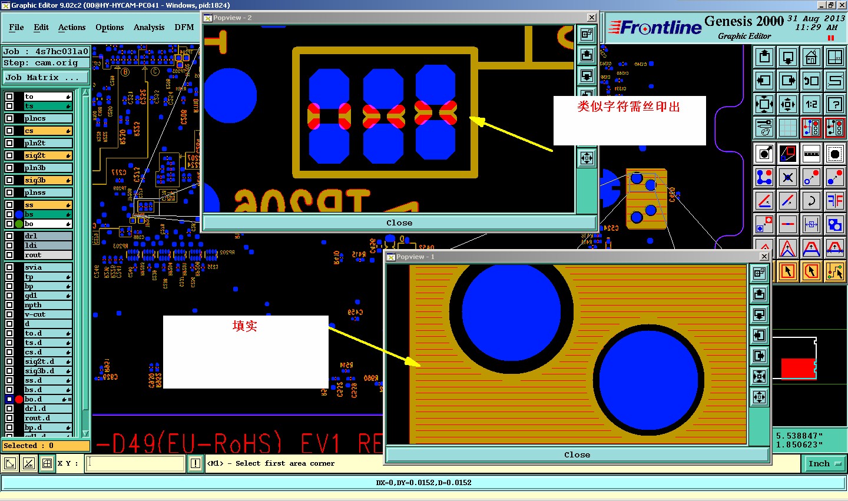Click the 'Job Matrix ...' button
The height and width of the screenshot is (501, 848).
tap(45, 77)
